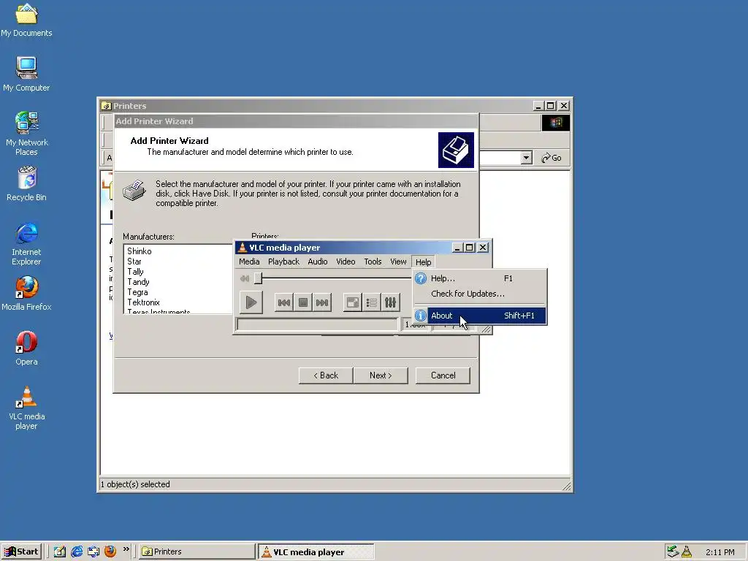Click the Help question mark icon
This screenshot has width=748, height=561.
[420, 278]
